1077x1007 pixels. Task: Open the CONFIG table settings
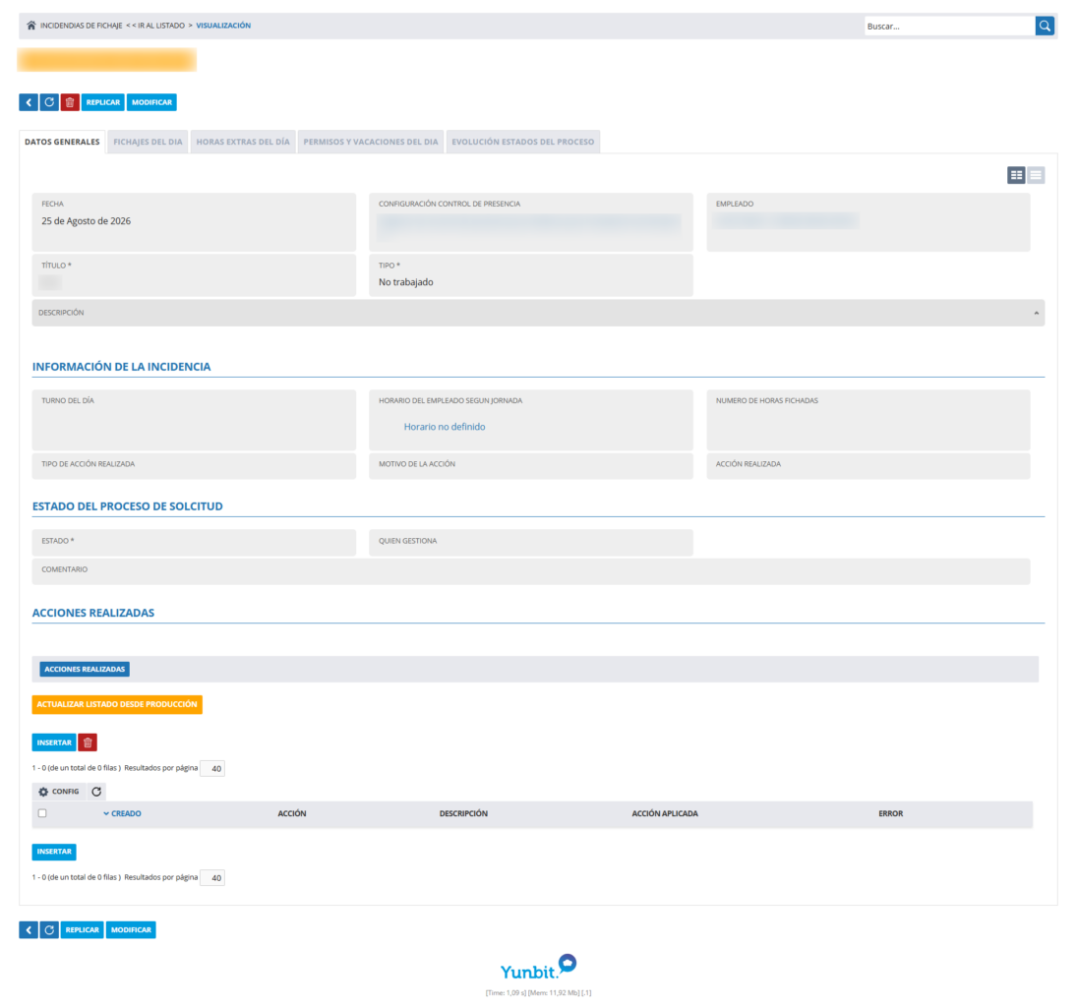point(59,792)
